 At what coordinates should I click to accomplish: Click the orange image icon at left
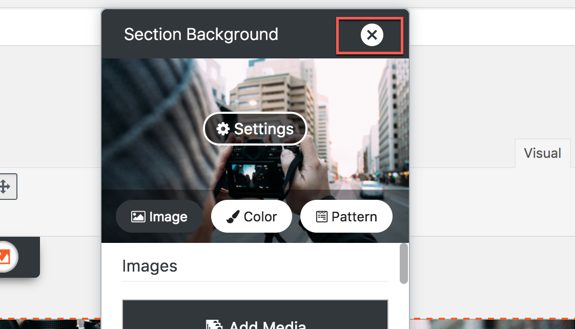[x=5, y=257]
